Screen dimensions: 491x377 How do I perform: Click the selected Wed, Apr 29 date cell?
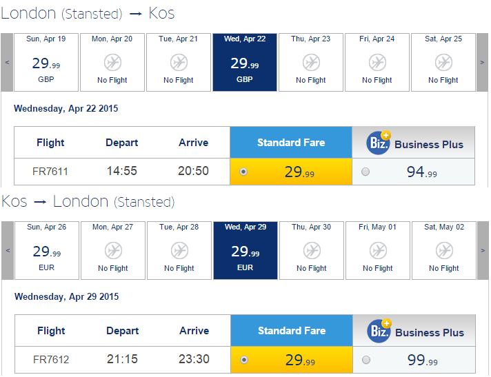[245, 250]
